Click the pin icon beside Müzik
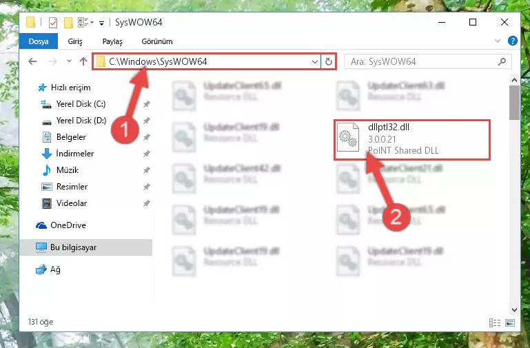 coord(146,170)
